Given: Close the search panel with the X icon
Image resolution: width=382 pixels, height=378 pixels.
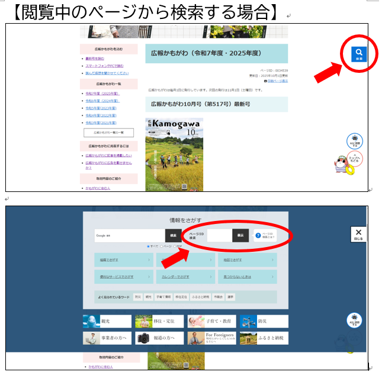Looking at the screenshot, I should [x=358, y=234].
